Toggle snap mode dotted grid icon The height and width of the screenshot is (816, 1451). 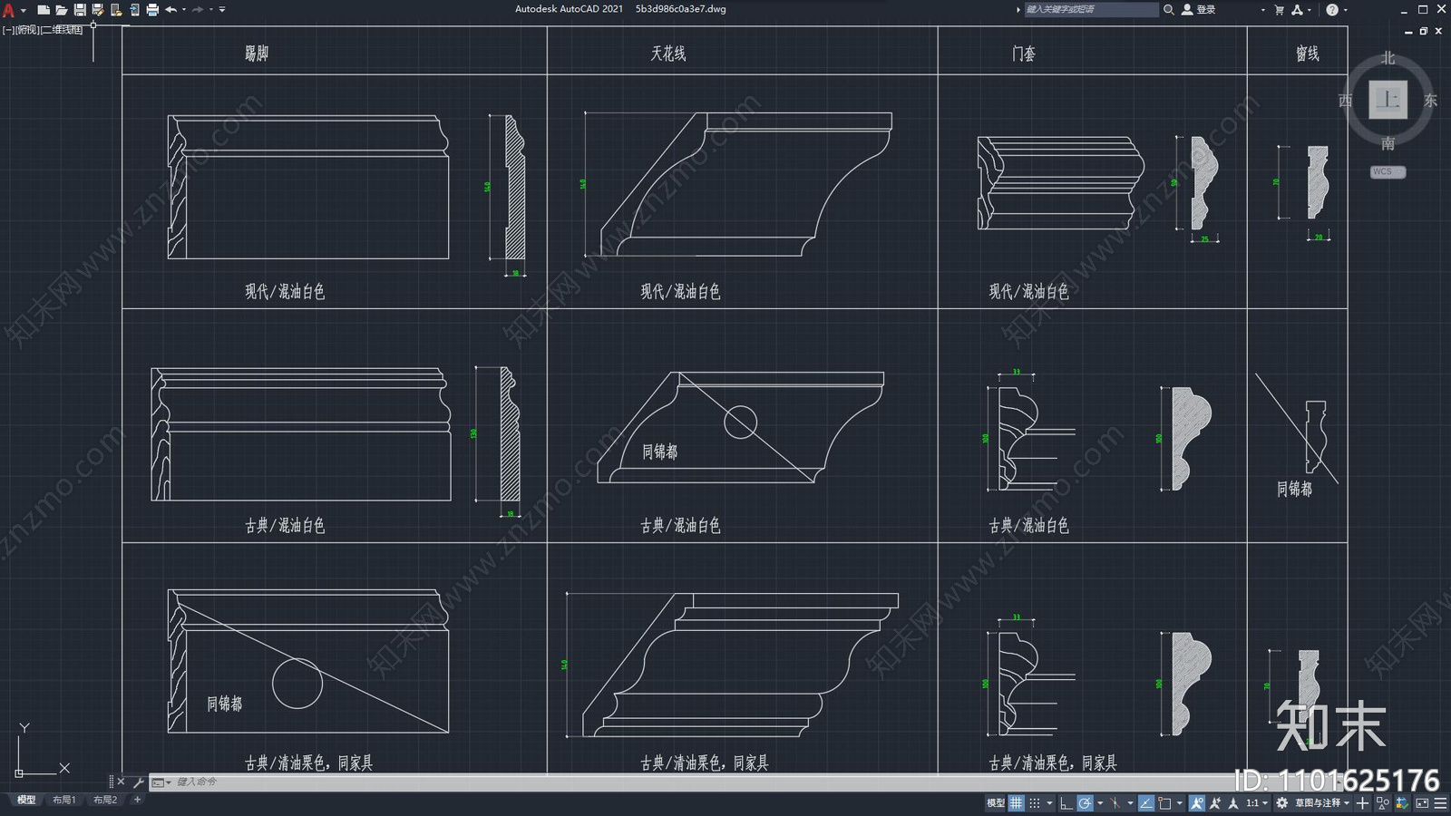(x=1035, y=802)
